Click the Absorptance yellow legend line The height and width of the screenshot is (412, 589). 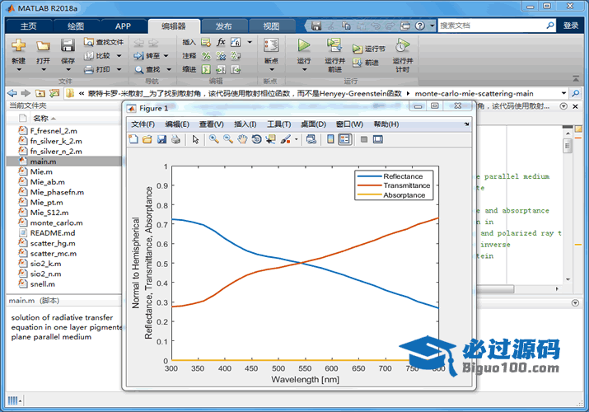370,195
